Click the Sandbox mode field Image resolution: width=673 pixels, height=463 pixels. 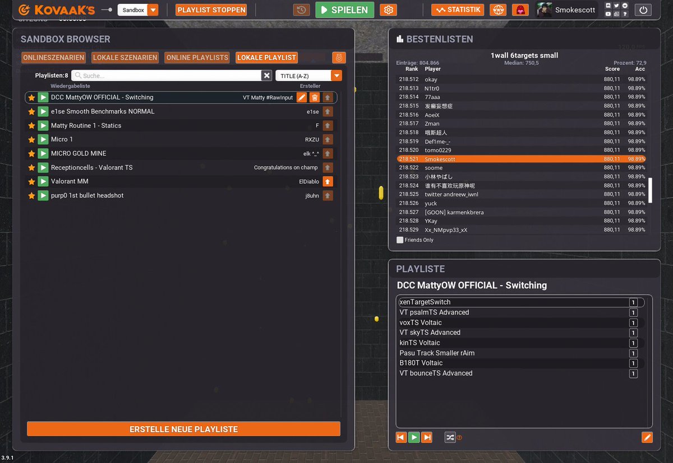tap(133, 10)
